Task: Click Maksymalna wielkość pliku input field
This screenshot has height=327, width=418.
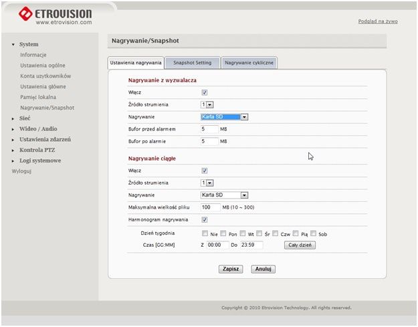Action: coord(211,207)
